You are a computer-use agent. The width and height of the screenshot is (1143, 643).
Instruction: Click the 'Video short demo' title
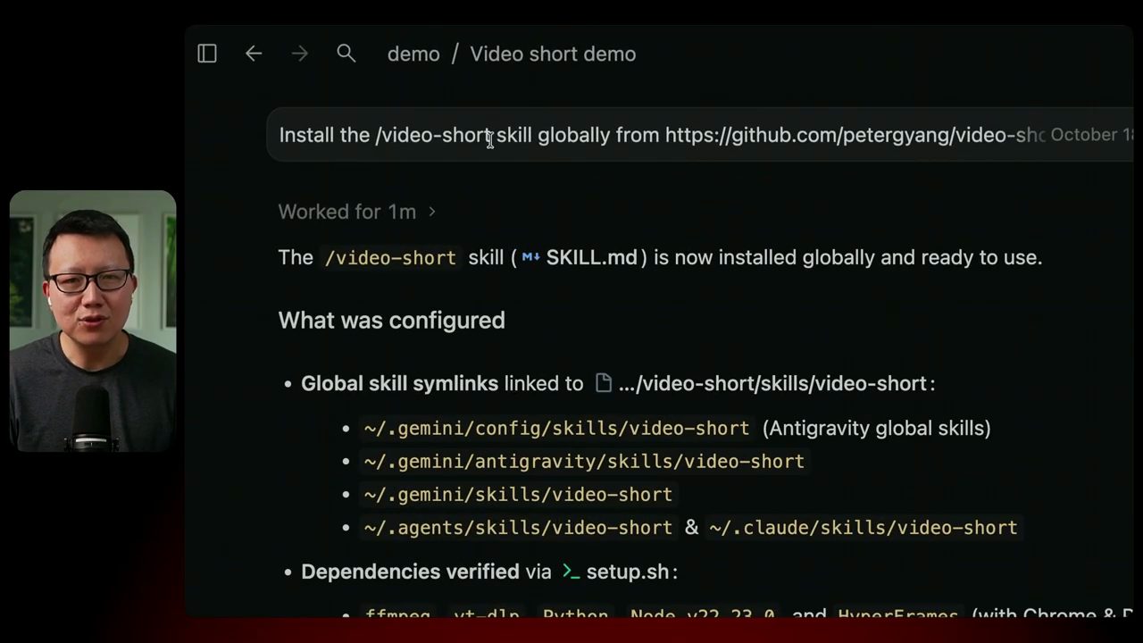(x=553, y=54)
